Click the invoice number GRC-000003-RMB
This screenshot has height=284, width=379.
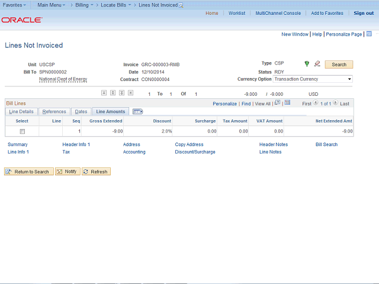click(x=160, y=64)
